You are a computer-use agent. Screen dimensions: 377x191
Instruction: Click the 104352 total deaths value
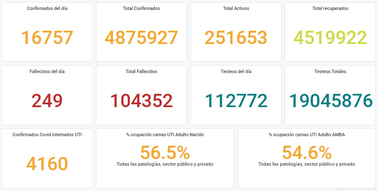point(141,101)
